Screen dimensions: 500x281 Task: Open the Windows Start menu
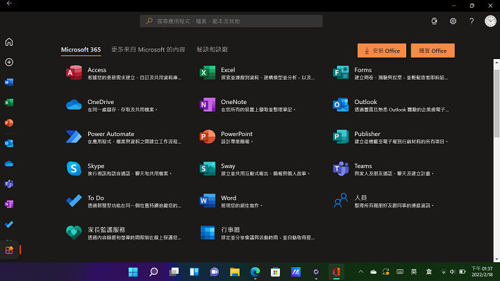[133, 272]
